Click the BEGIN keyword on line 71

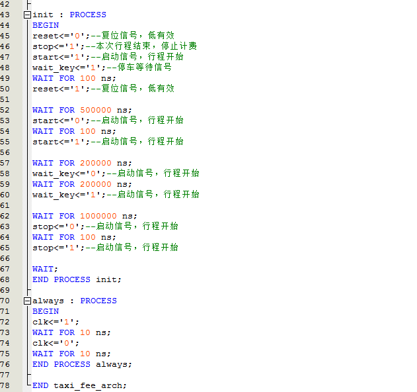pos(46,311)
